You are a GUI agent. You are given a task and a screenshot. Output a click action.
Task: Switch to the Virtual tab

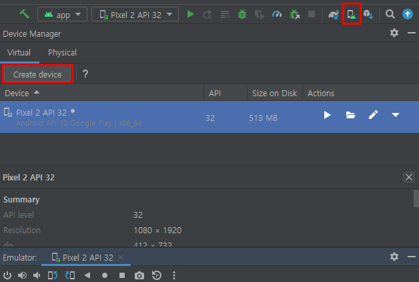19,52
